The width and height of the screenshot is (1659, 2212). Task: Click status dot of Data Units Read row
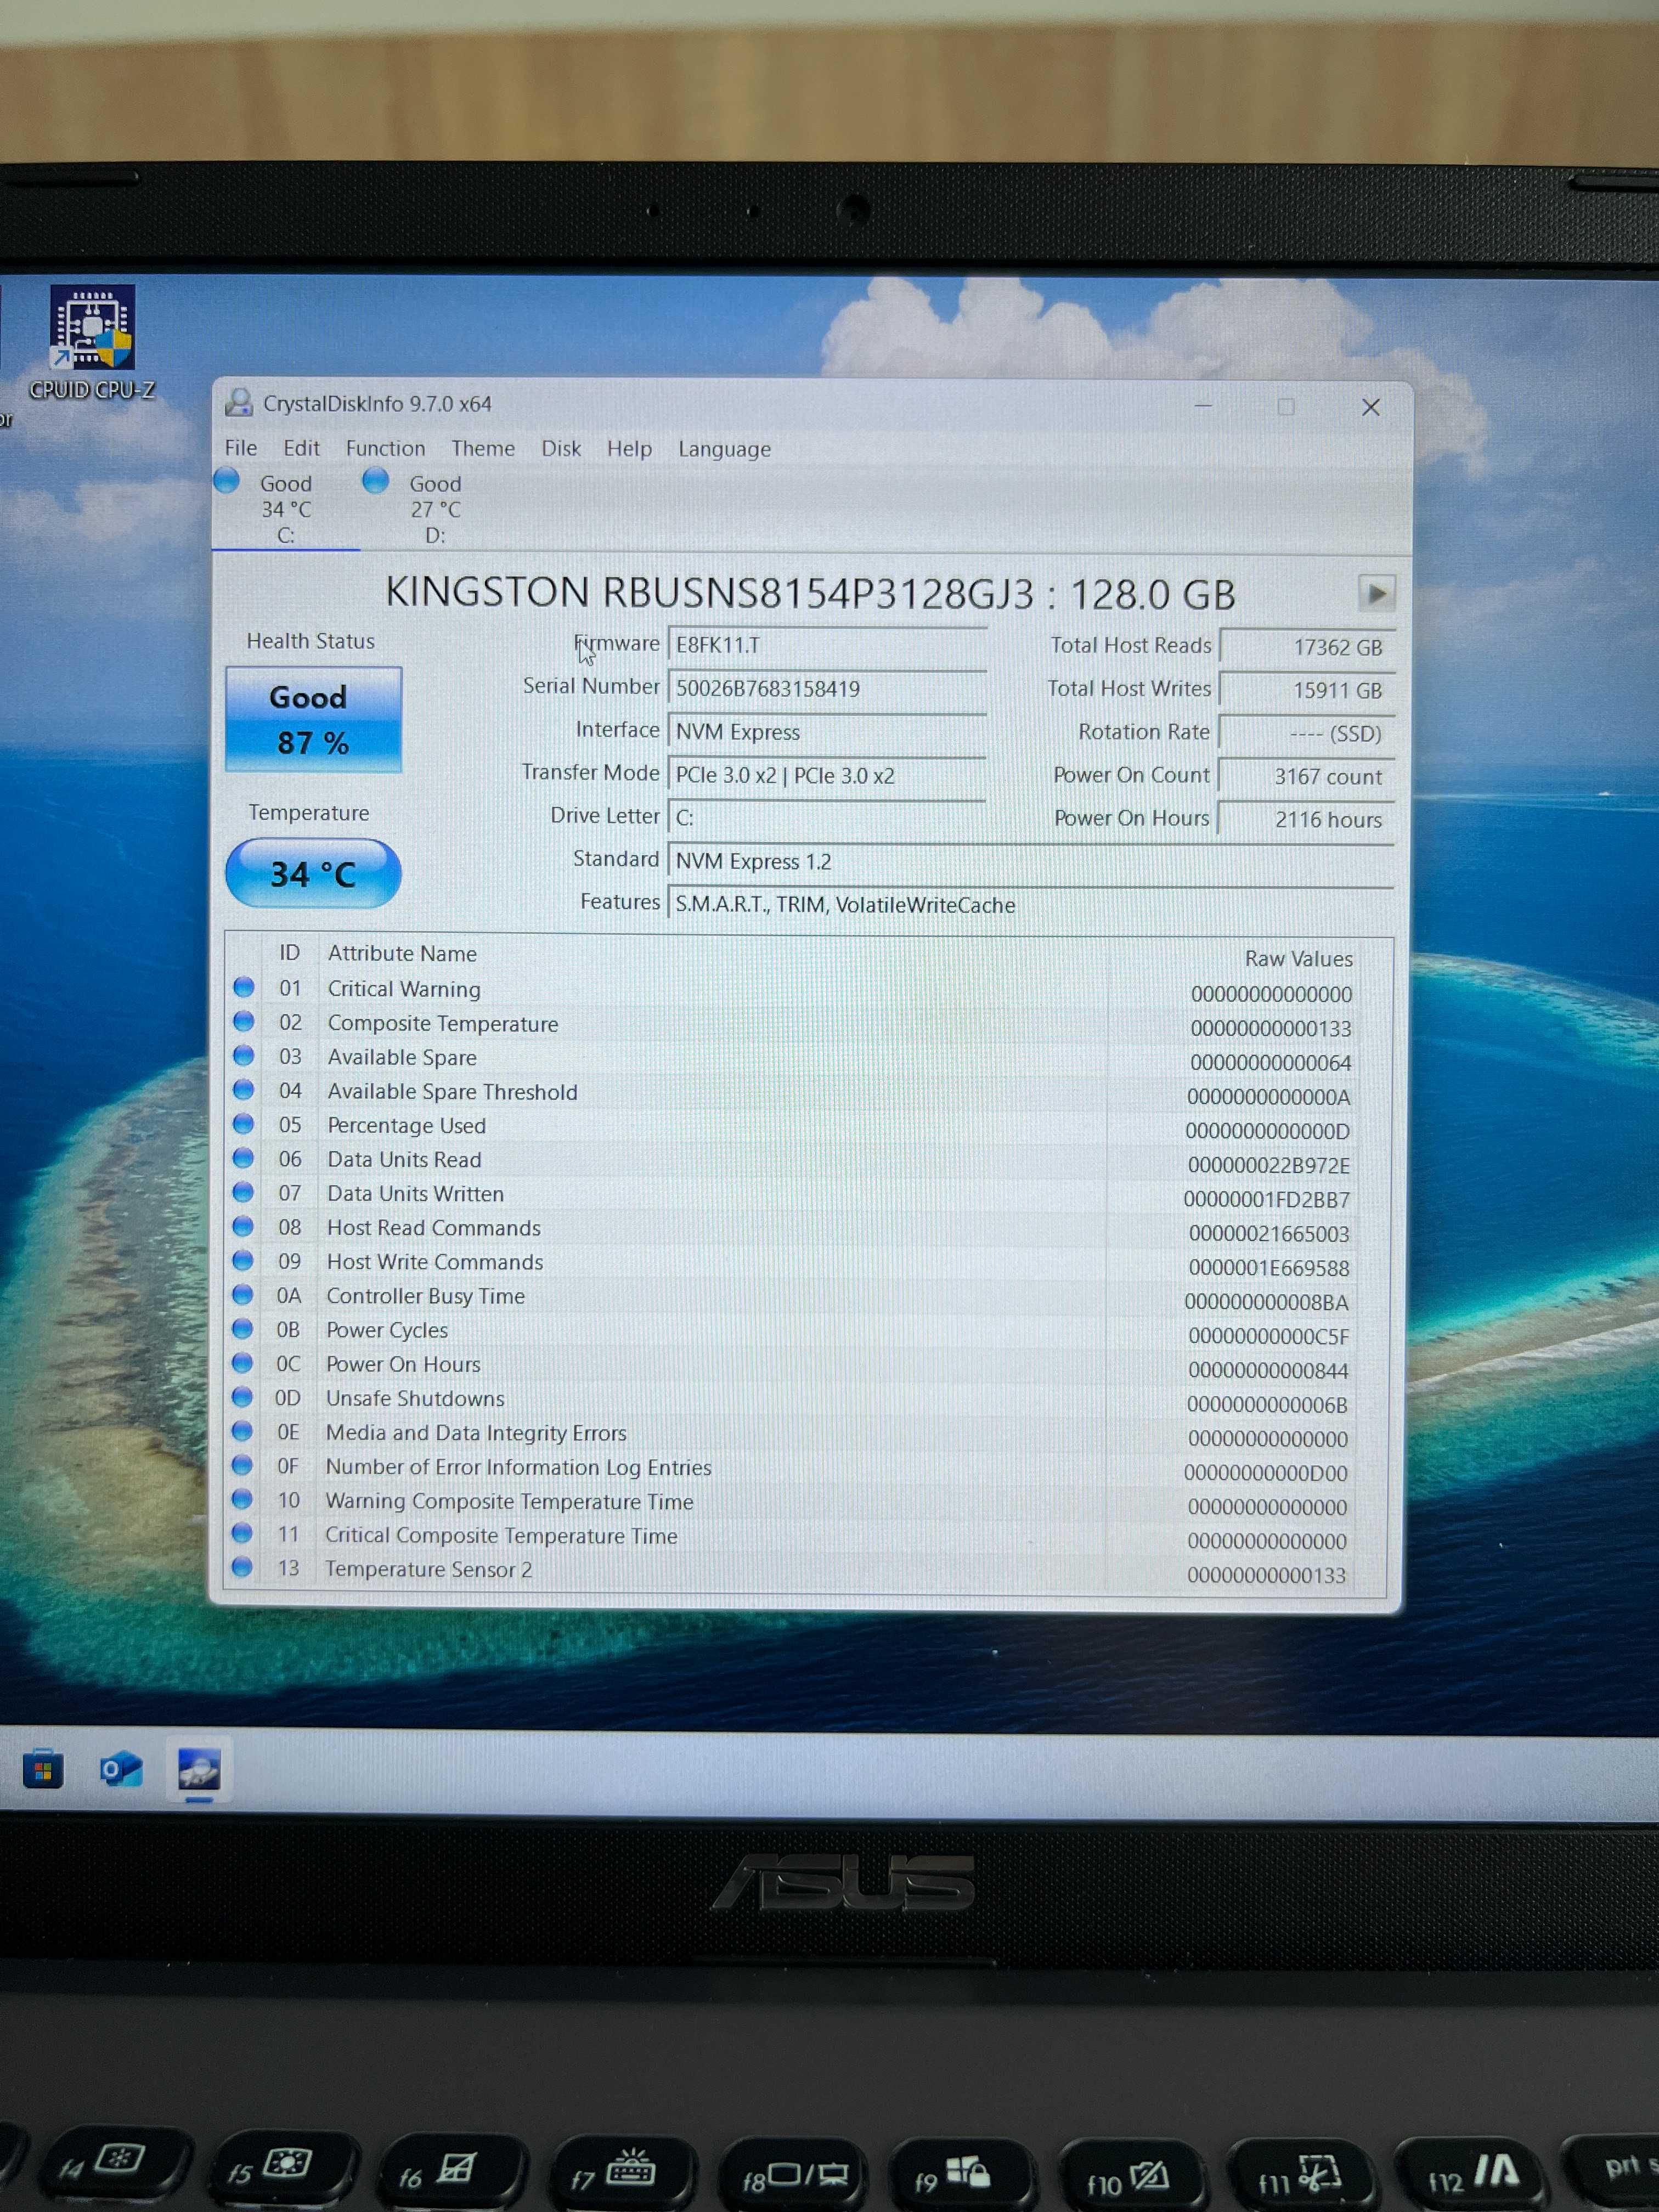pyautogui.click(x=243, y=1157)
